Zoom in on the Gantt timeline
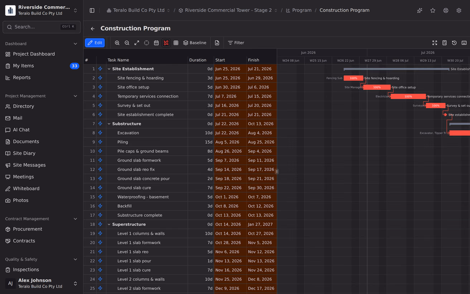Viewport: 470px width, 294px height. pyautogui.click(x=117, y=43)
